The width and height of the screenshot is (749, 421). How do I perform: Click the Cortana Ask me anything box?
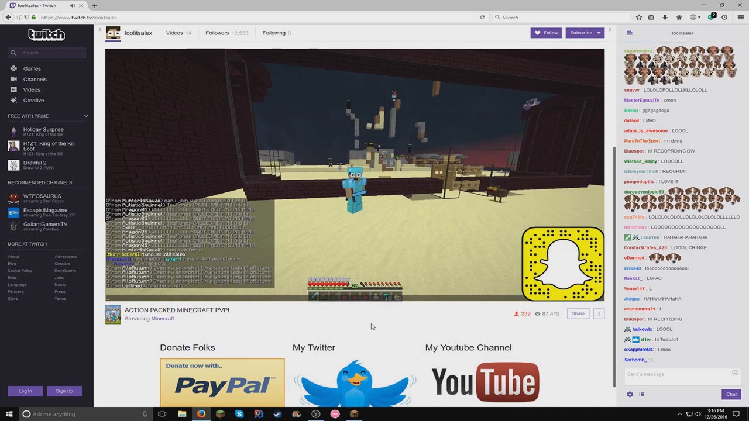85,414
